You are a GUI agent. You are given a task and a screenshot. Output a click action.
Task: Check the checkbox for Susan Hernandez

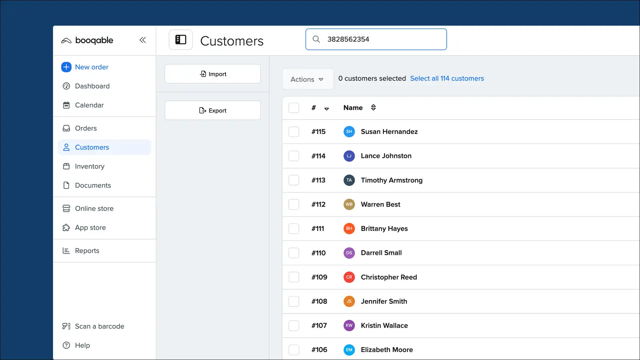tap(294, 131)
